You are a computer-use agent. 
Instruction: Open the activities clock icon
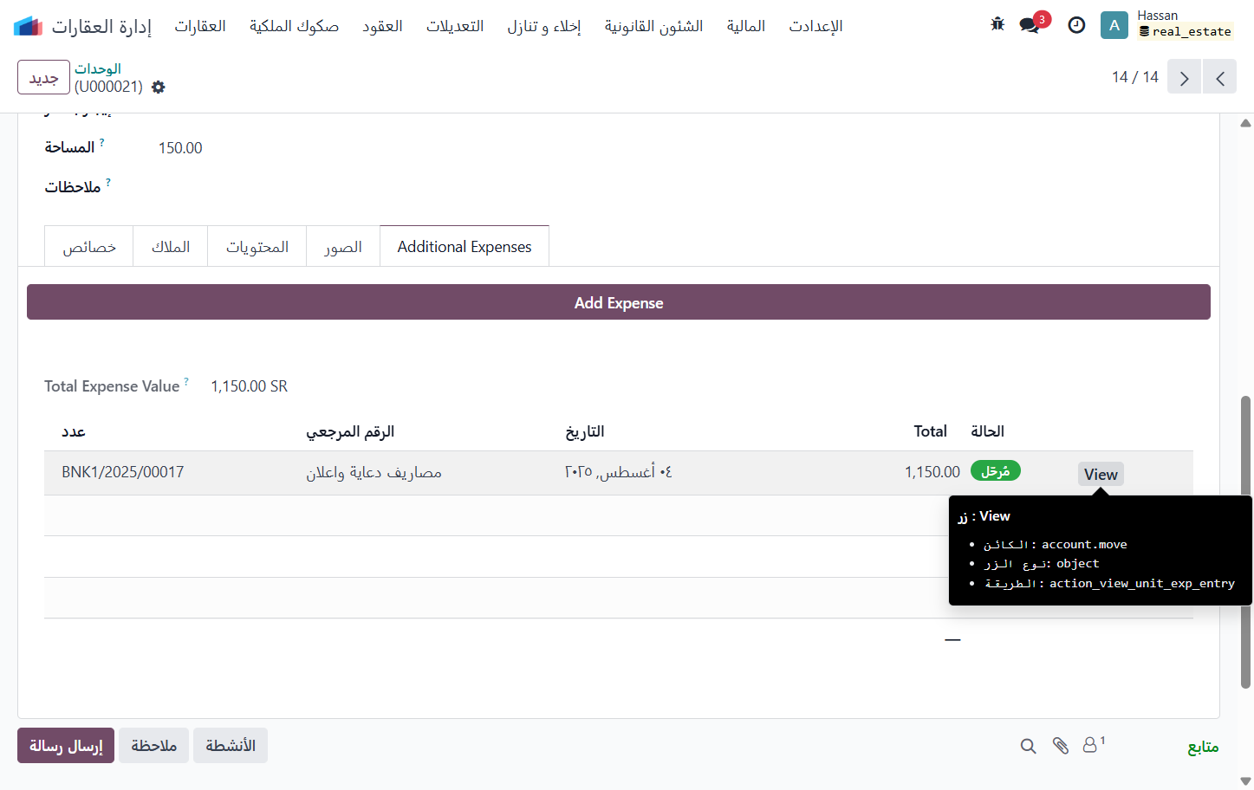tap(1076, 25)
